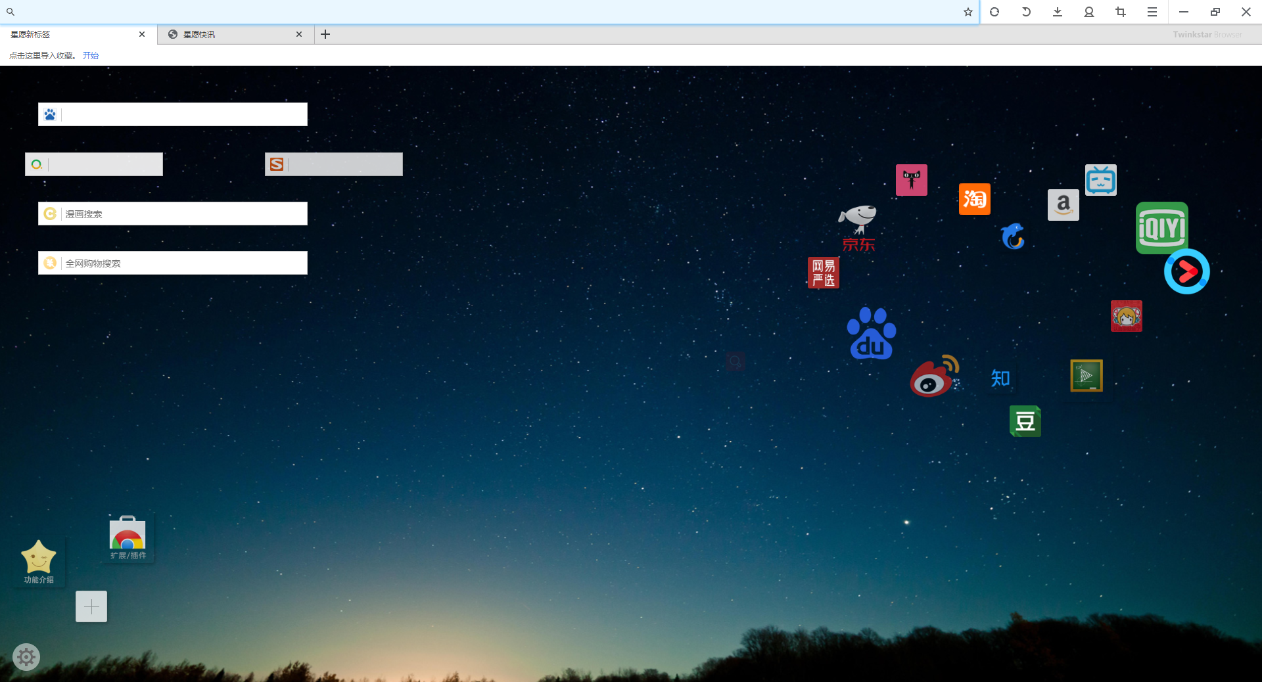Open a new tab with plus button
This screenshot has width=1262, height=682.
click(325, 34)
